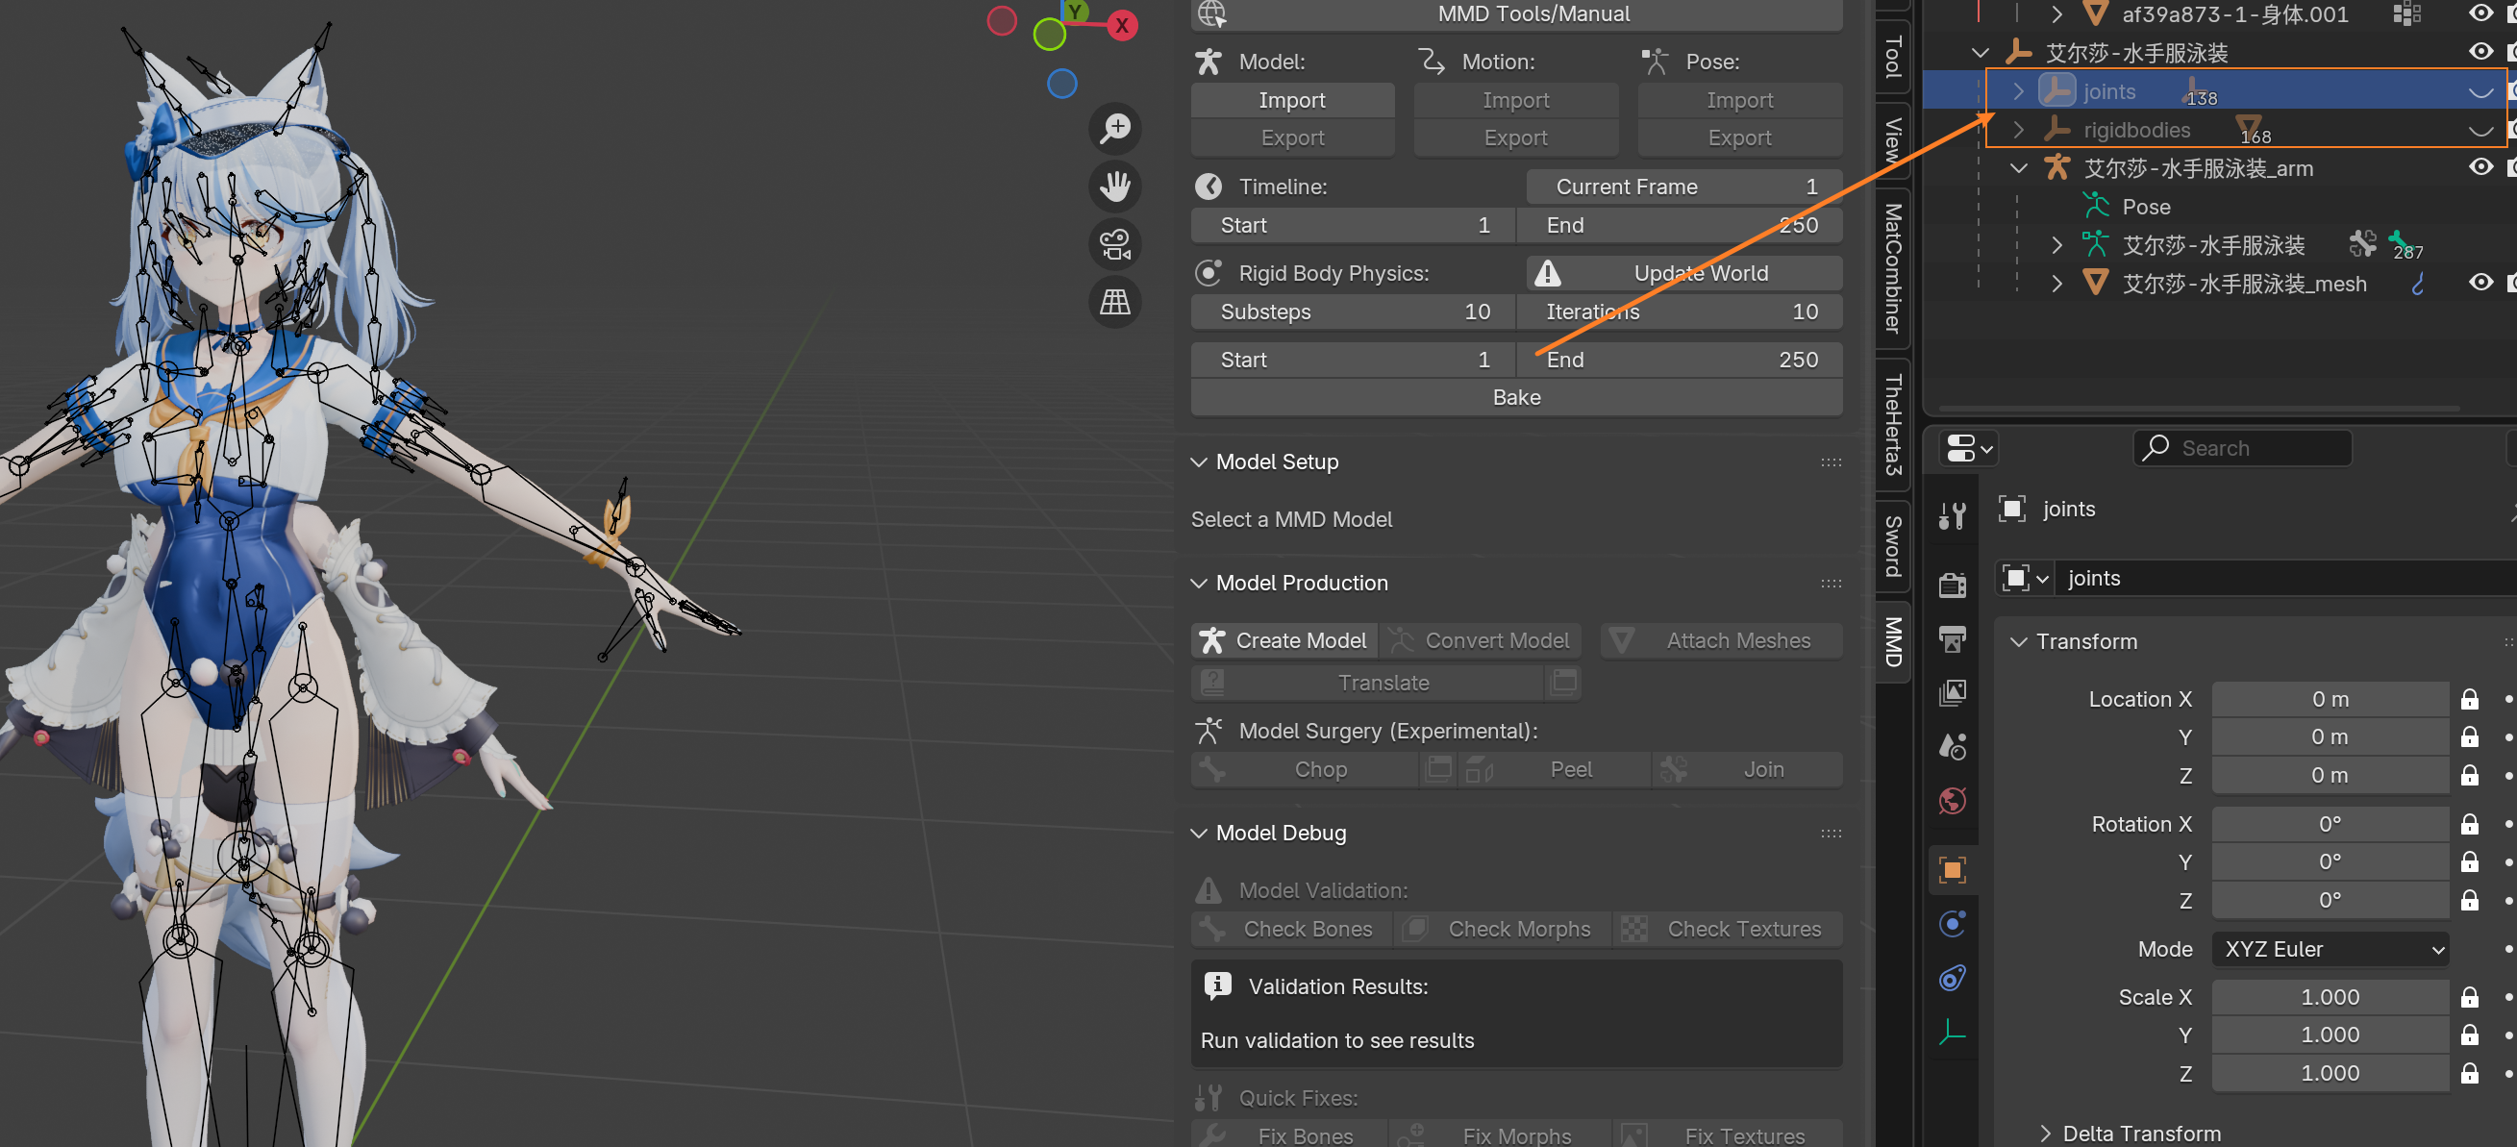Open the Object properties tab icon

1952,869
